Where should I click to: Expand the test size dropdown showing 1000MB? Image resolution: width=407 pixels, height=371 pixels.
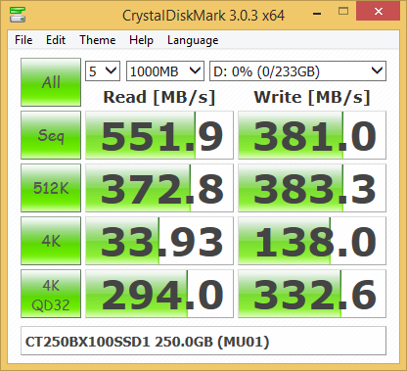point(165,70)
